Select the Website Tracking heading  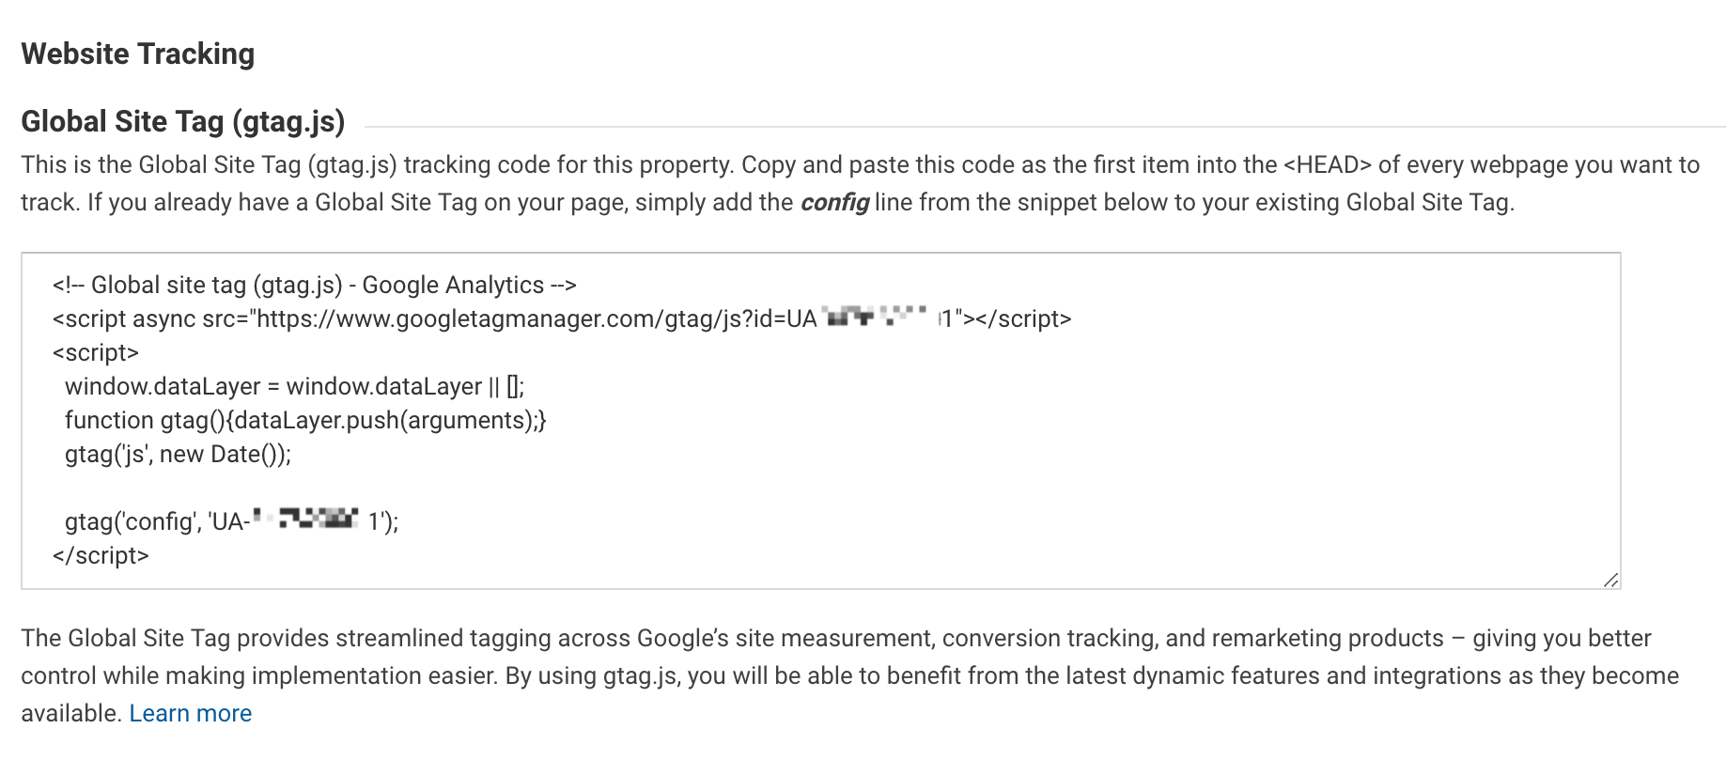click(138, 54)
